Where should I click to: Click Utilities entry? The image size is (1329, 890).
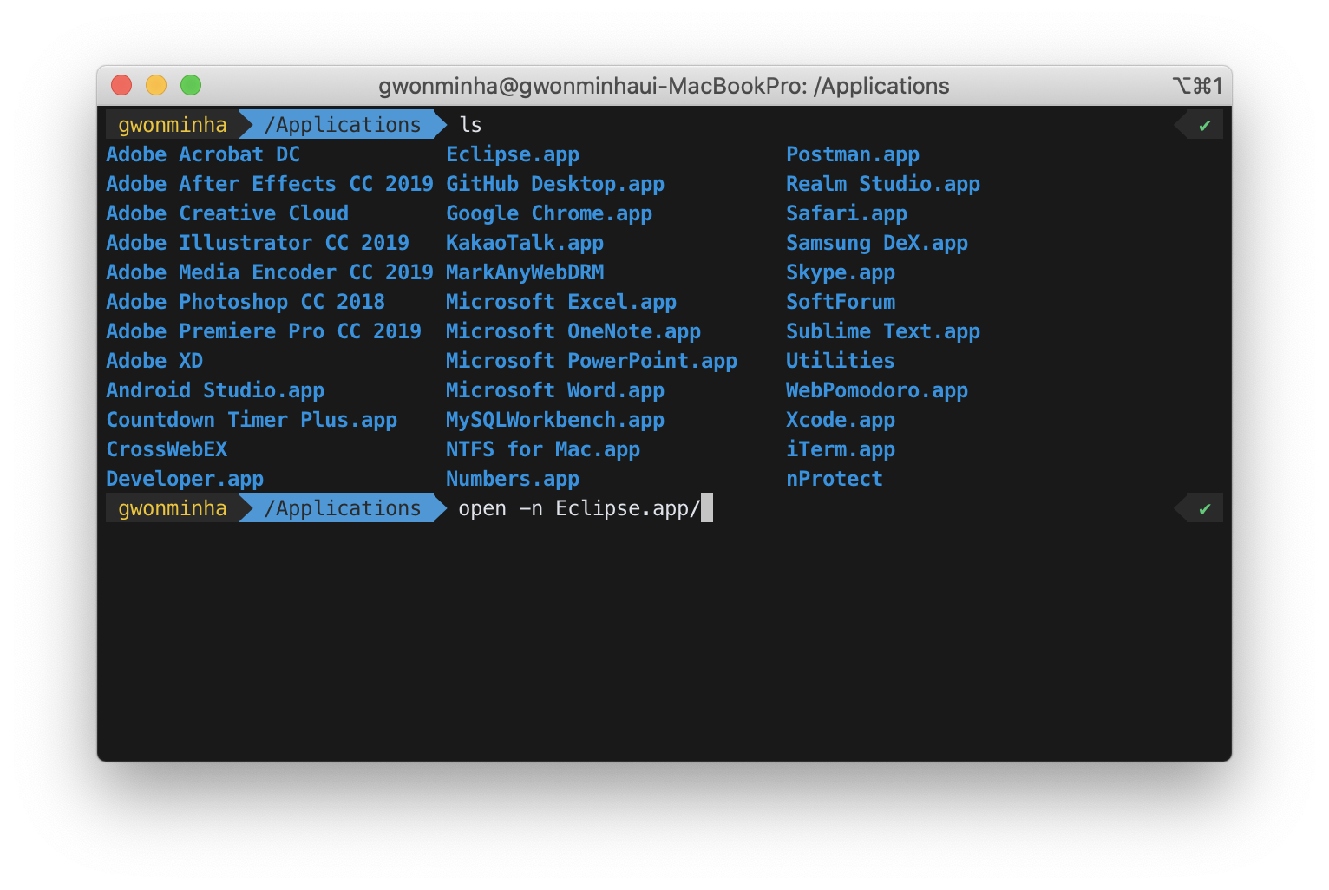[x=841, y=361]
